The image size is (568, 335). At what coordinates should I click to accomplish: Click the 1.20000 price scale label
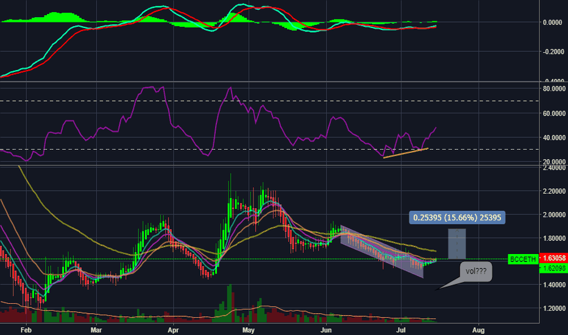pos(554,309)
